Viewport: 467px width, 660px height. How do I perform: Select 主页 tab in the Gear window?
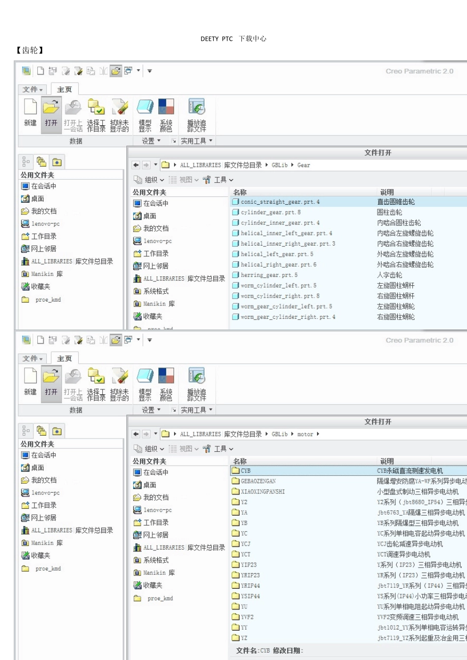tap(64, 89)
